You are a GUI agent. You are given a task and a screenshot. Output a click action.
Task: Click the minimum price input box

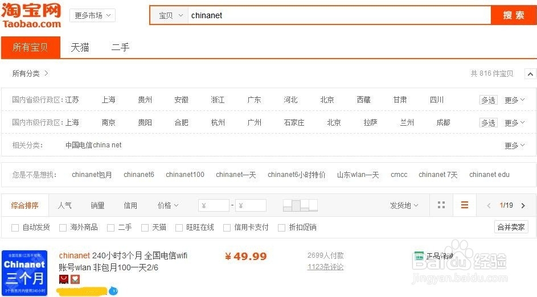[214, 205]
